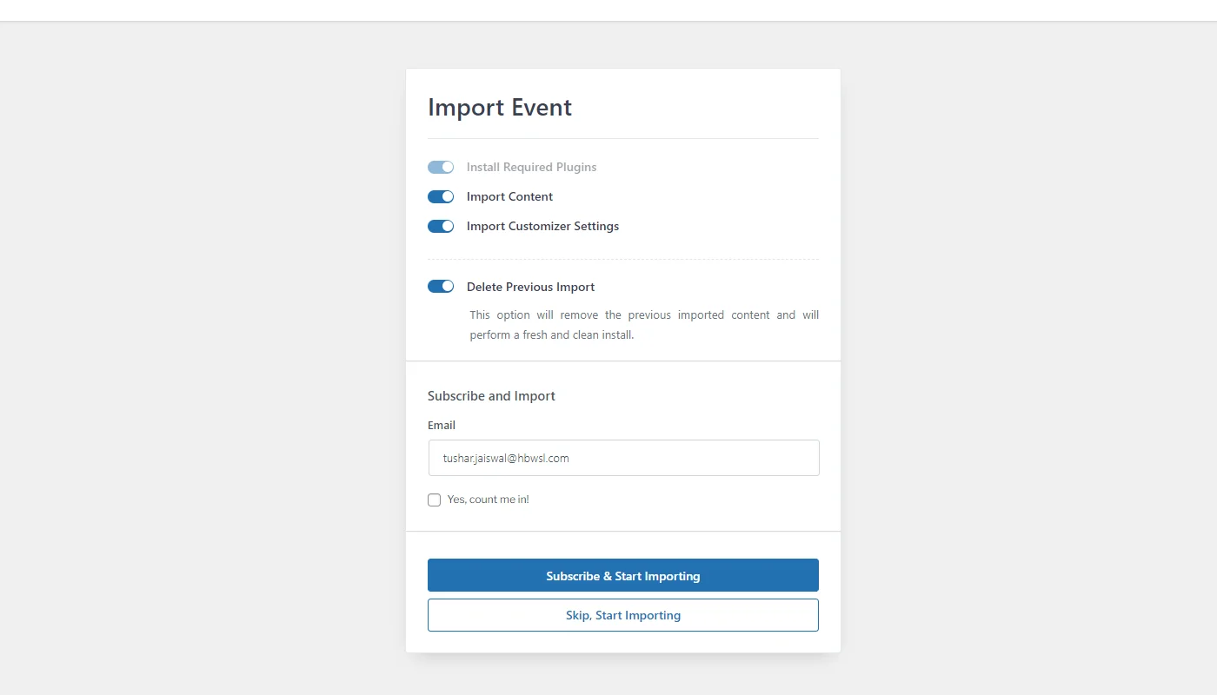Click the tushar.jaiswal@hbwsl.com email text
This screenshot has width=1217, height=695.
pyautogui.click(x=506, y=458)
